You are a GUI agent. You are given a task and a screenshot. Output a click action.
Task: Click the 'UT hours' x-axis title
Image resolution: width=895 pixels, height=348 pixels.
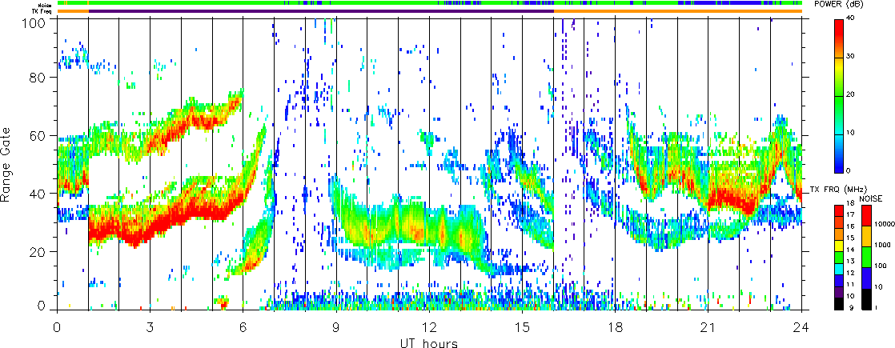click(x=429, y=342)
